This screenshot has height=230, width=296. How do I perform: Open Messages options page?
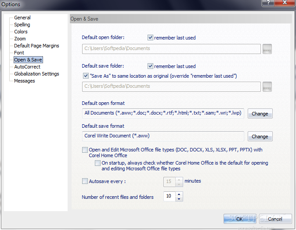(x=25, y=81)
